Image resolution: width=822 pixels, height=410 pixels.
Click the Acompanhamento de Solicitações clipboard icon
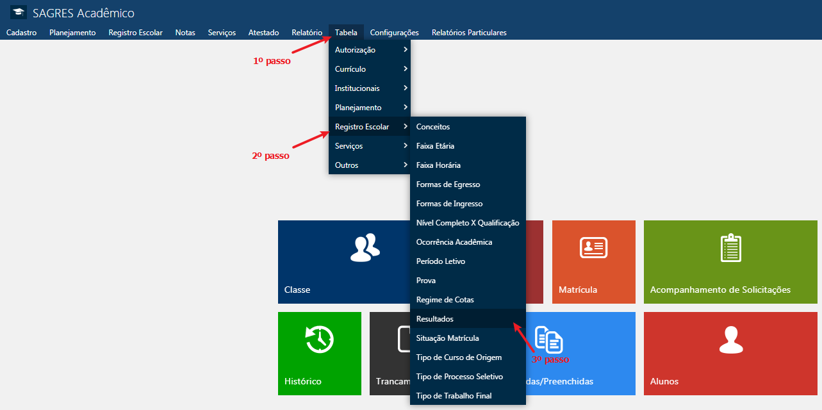click(730, 248)
